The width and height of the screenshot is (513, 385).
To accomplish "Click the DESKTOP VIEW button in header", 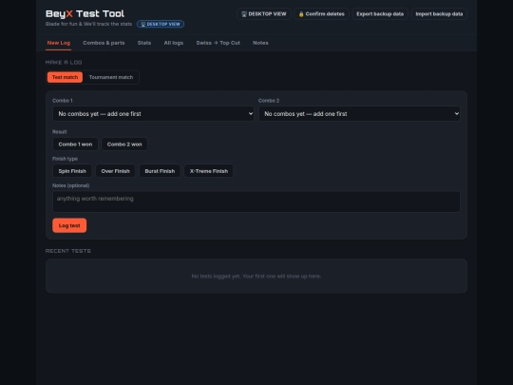I will click(x=264, y=14).
